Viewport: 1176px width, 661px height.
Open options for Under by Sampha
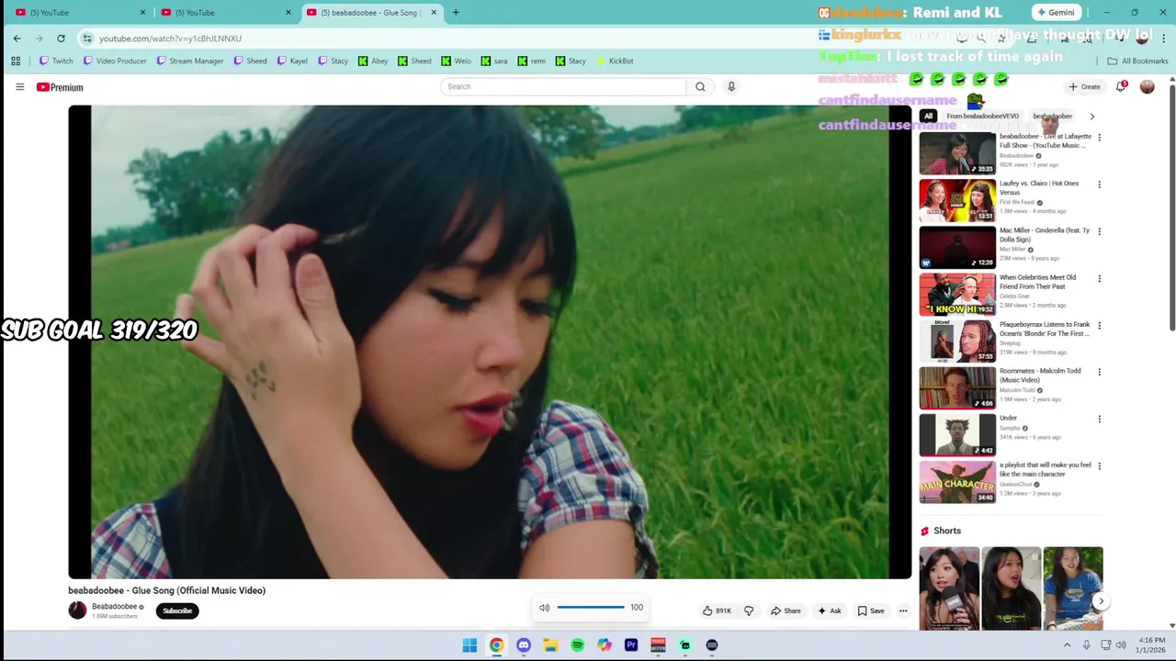tap(1099, 419)
